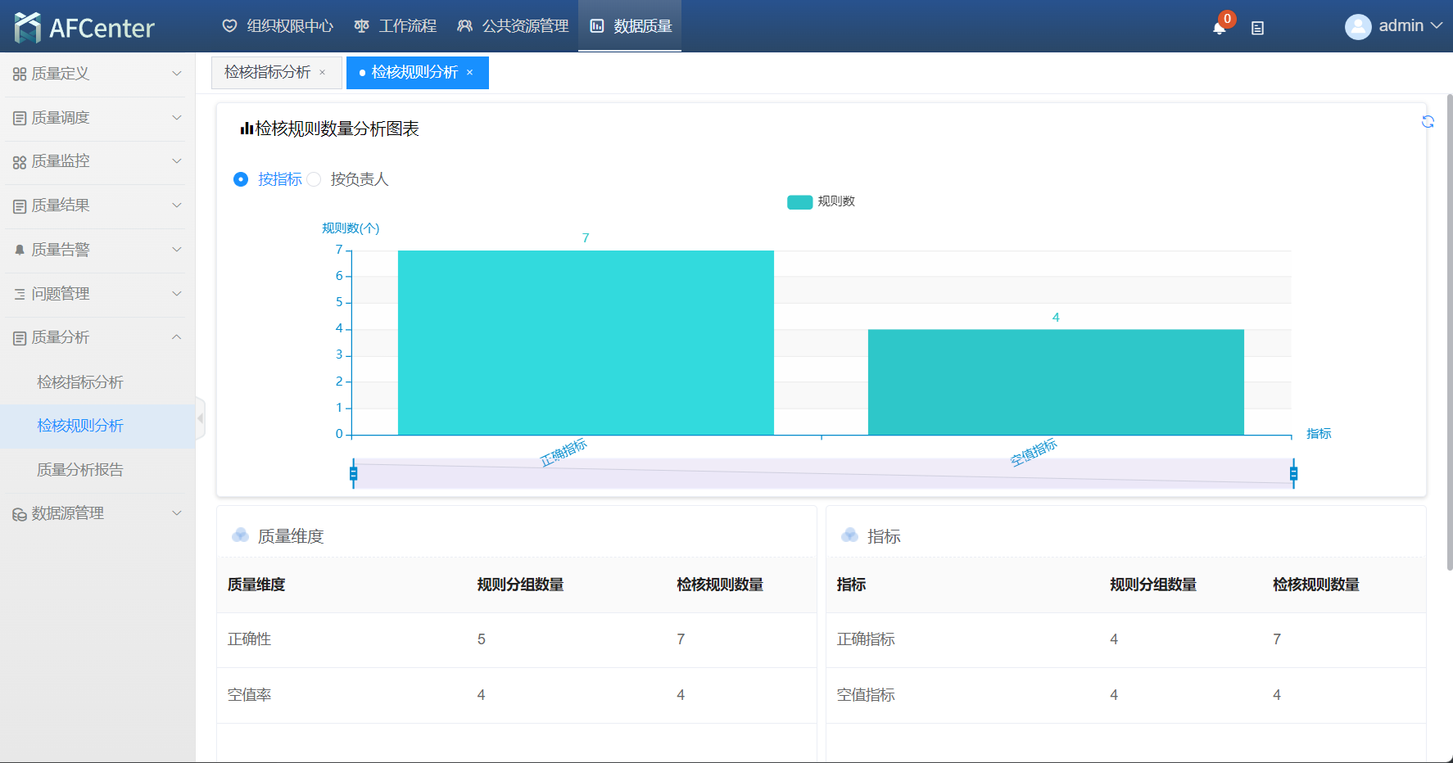This screenshot has width=1453, height=763.
Task: Select the 按指标 radio button
Action: click(241, 179)
